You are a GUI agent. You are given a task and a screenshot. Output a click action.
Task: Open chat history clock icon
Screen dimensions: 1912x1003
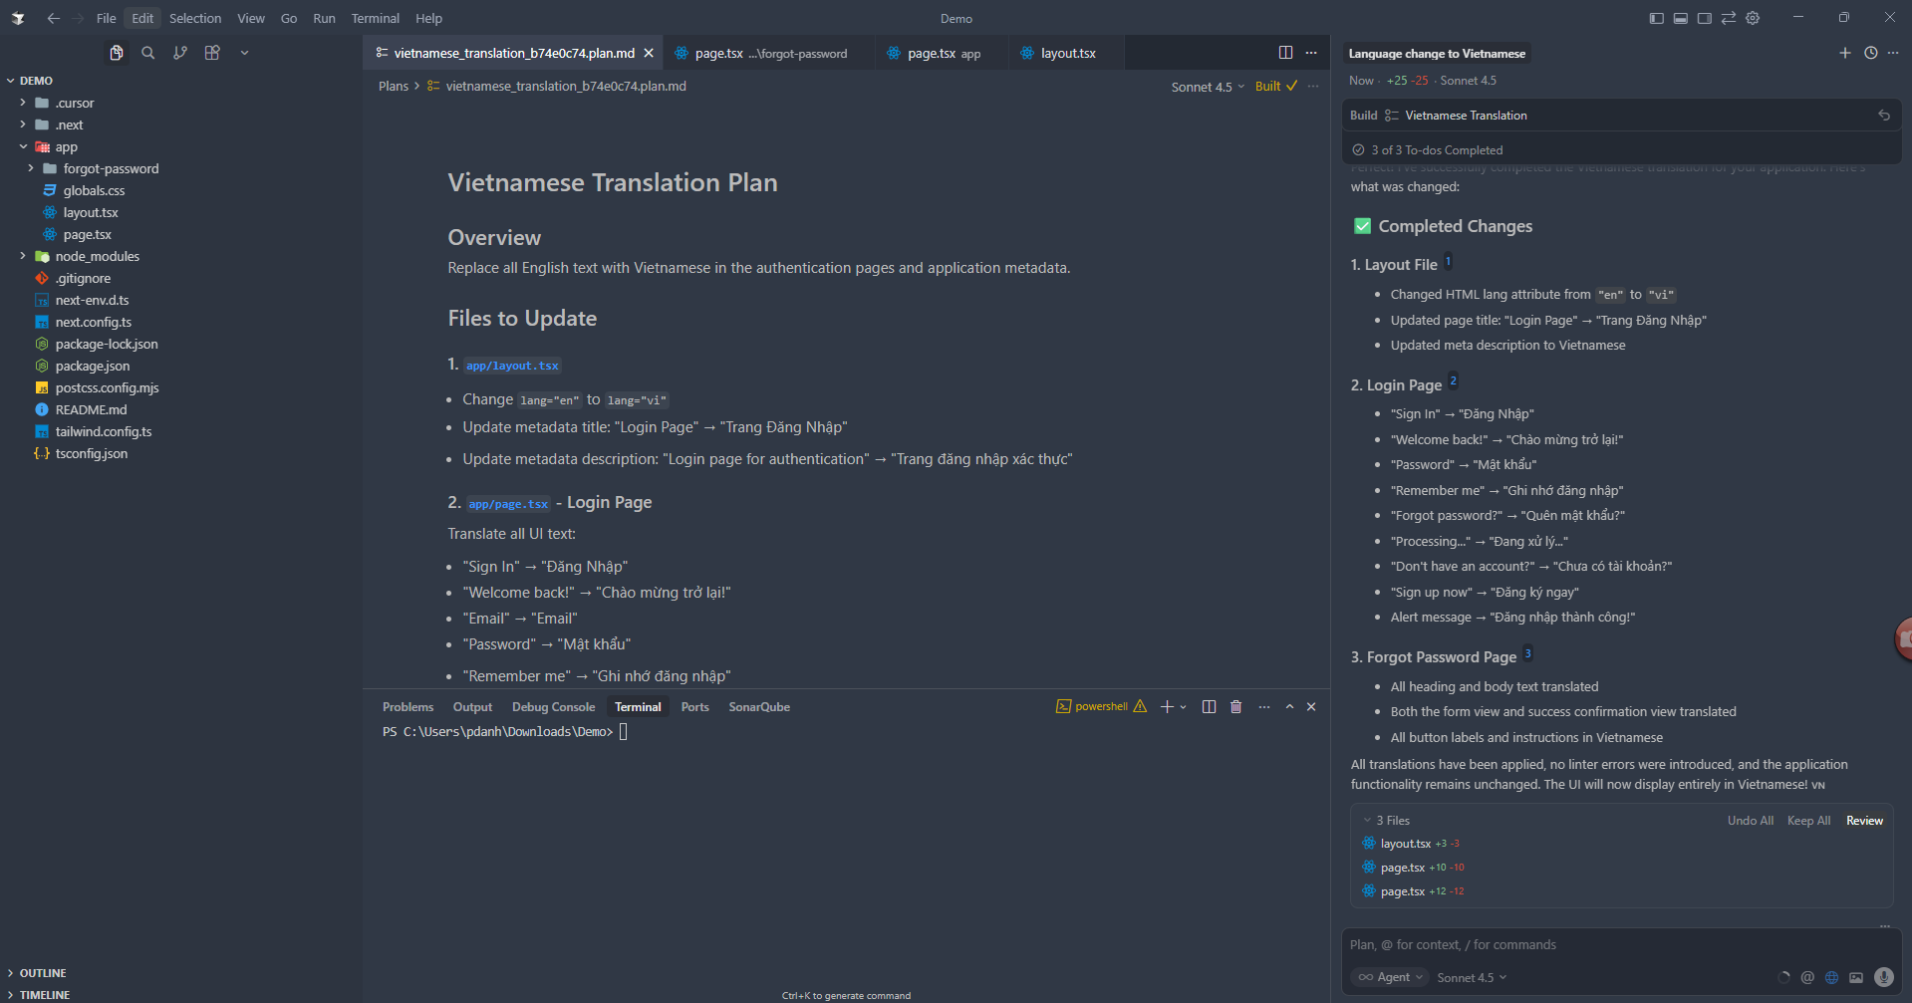[1870, 53]
